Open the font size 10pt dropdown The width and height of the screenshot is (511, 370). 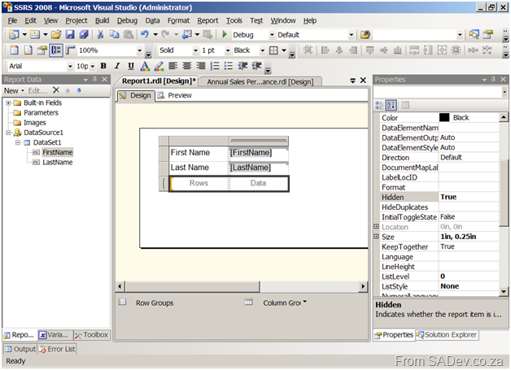tap(93, 67)
